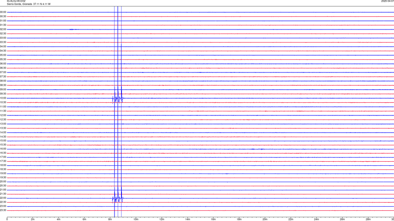The image size is (394, 221).
Task: Select the 05:30 trace time label
Action: tap(3, 59)
